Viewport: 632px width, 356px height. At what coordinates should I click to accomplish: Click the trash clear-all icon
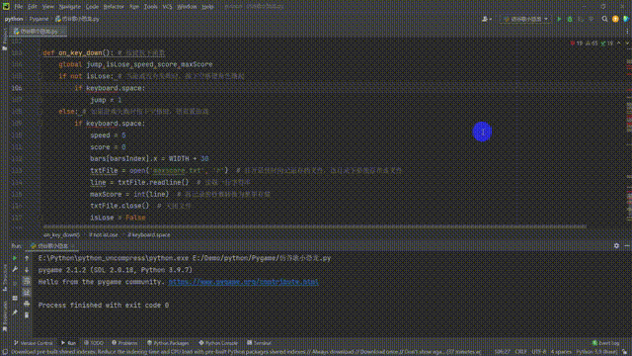click(x=27, y=314)
